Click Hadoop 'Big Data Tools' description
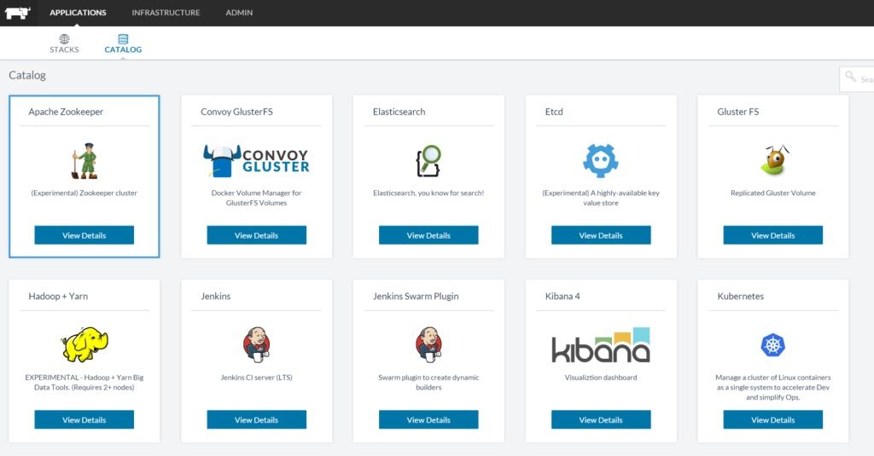This screenshot has width=874, height=456. (84, 382)
